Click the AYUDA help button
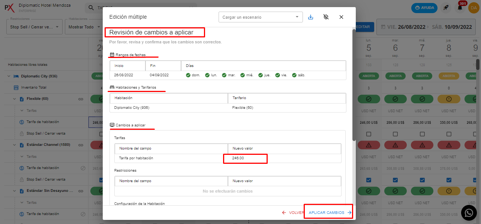Screen dimensions: 481x224 click(x=424, y=8)
